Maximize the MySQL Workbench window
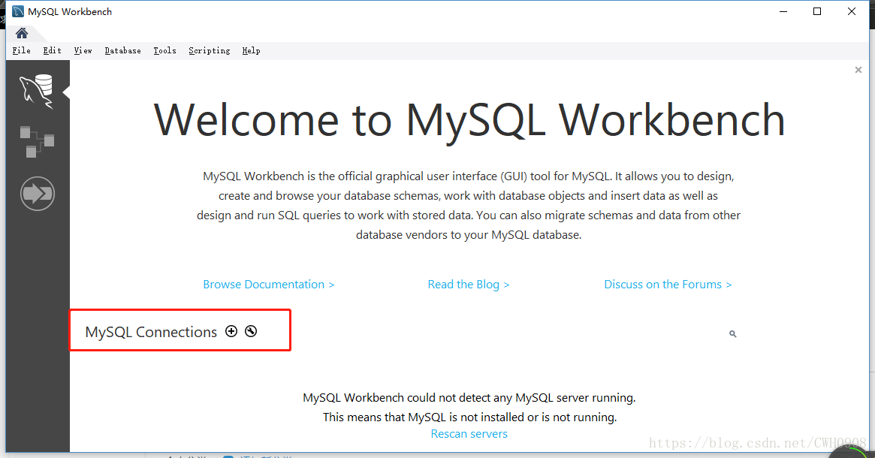 (817, 11)
